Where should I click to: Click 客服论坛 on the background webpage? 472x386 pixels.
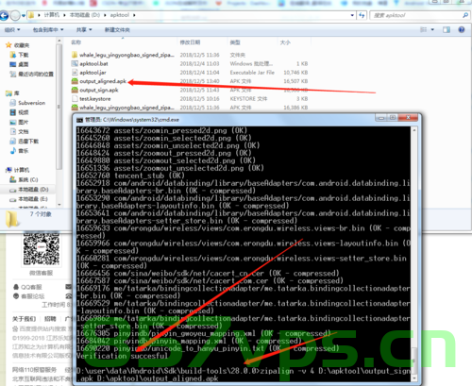[x=29, y=296]
